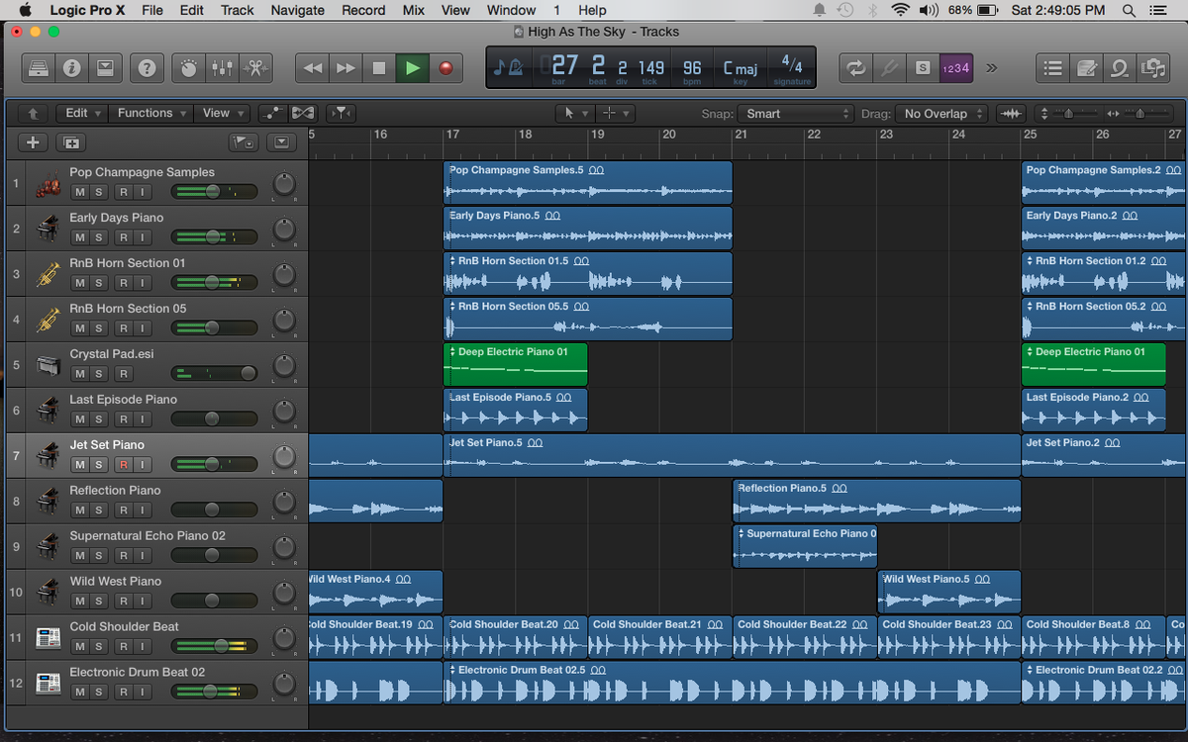Viewport: 1188px width, 742px height.
Task: Mute the Pop Champagne Samples track
Action: point(79,192)
